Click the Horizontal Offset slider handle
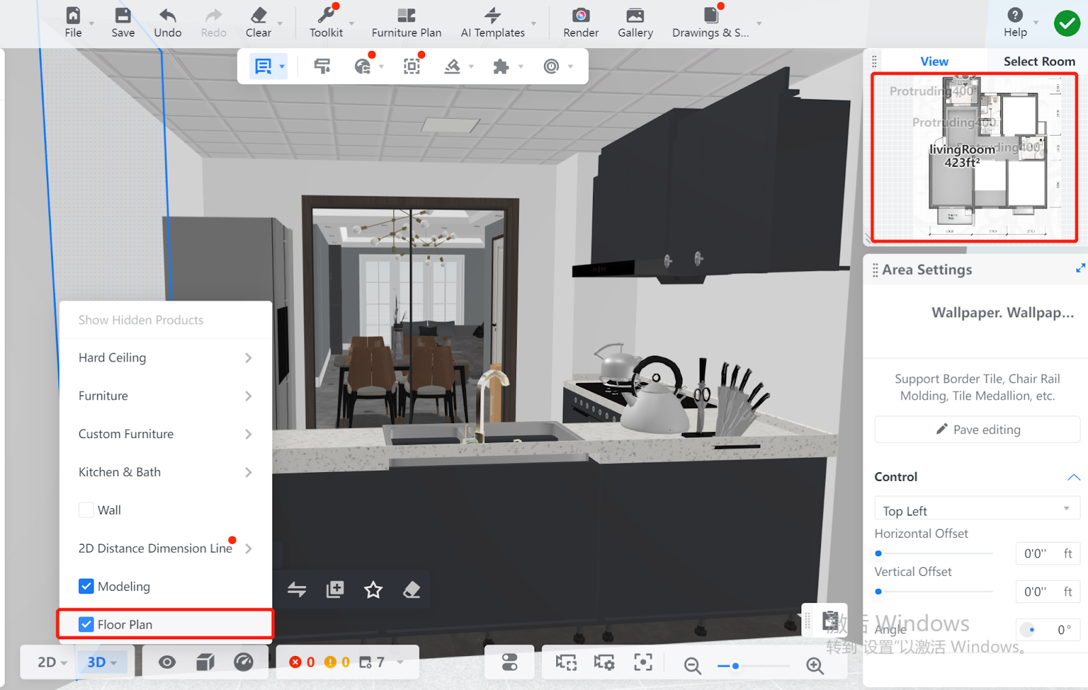Screen dimensions: 1088x690 [879, 553]
